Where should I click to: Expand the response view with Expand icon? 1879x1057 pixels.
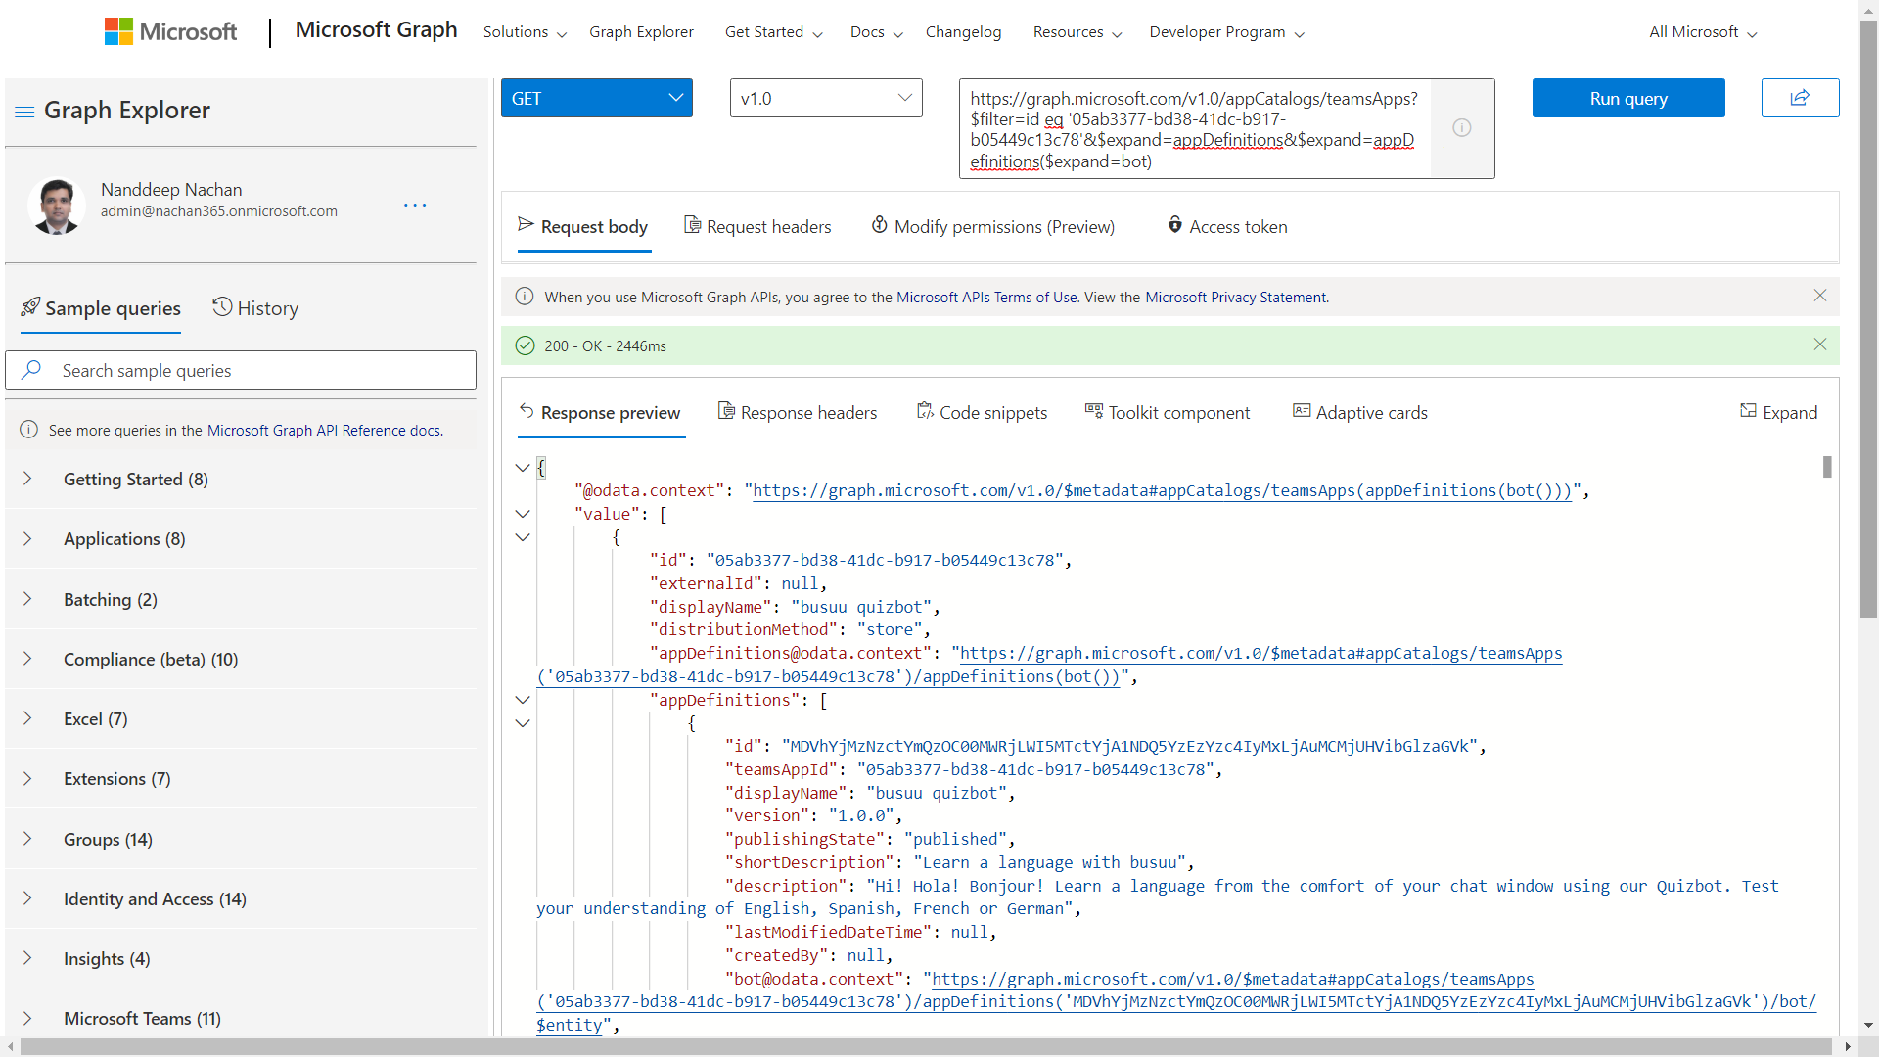[1777, 412]
